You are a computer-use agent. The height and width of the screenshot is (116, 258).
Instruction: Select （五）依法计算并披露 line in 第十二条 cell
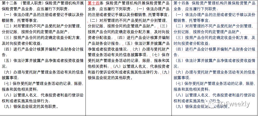tap(43, 61)
